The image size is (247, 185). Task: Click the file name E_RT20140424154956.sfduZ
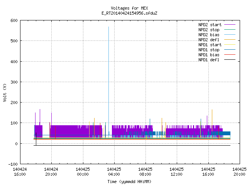tap(129, 13)
